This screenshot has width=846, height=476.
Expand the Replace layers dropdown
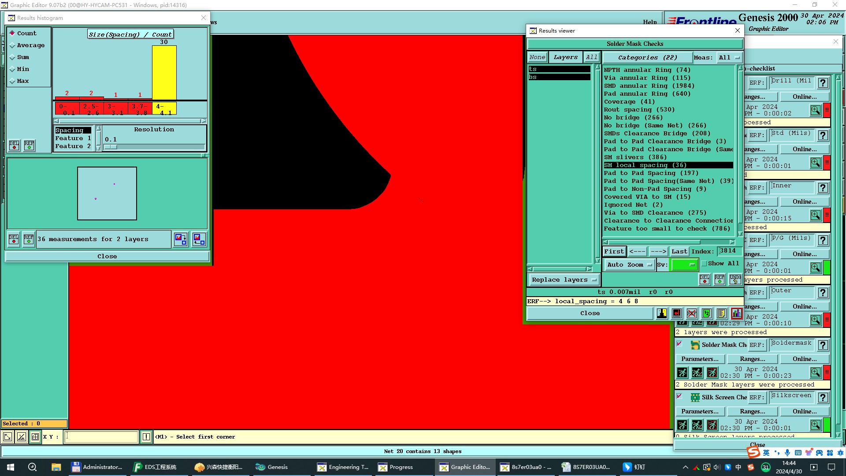[x=564, y=280]
